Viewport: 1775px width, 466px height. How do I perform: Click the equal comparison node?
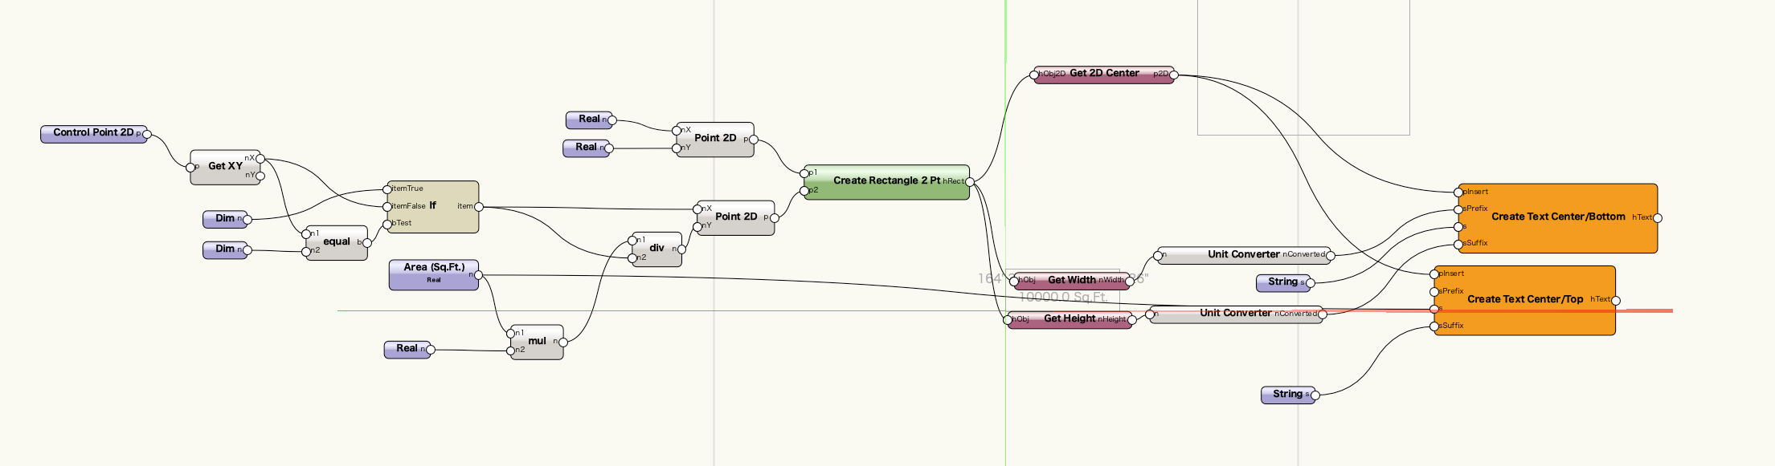[336, 242]
